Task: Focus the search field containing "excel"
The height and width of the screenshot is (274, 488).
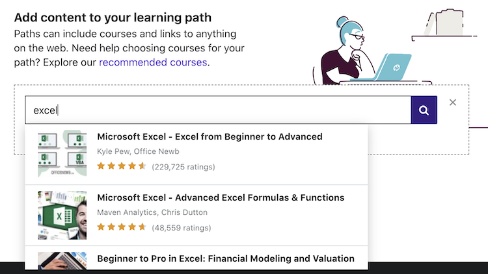Action: pos(218,110)
